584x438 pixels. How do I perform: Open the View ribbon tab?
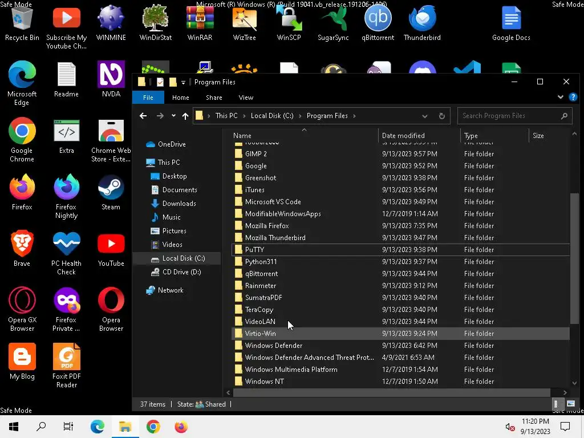click(246, 98)
